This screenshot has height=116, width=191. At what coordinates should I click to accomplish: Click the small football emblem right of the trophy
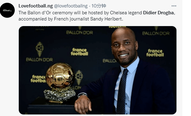click(x=79, y=77)
